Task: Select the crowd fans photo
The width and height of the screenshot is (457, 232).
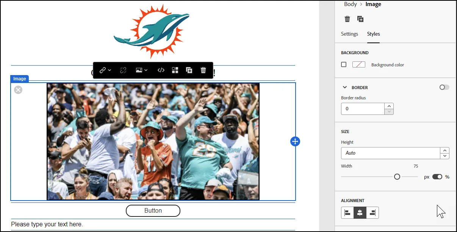Action: 153,141
